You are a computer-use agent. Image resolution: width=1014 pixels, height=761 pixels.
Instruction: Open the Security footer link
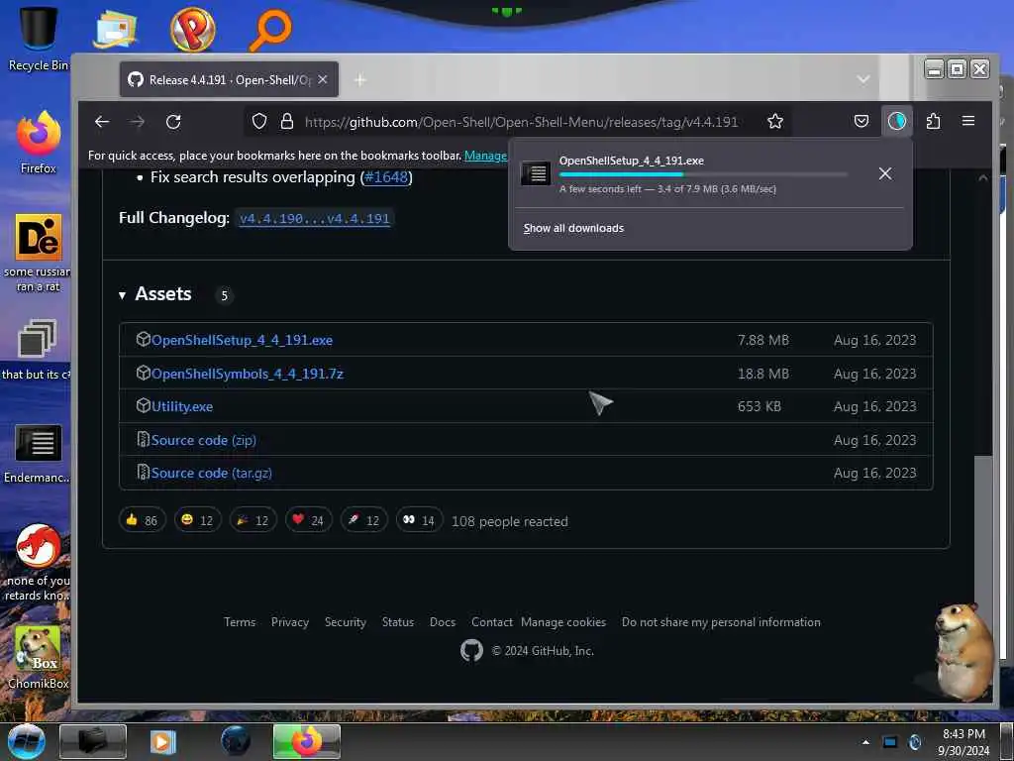[x=346, y=622]
